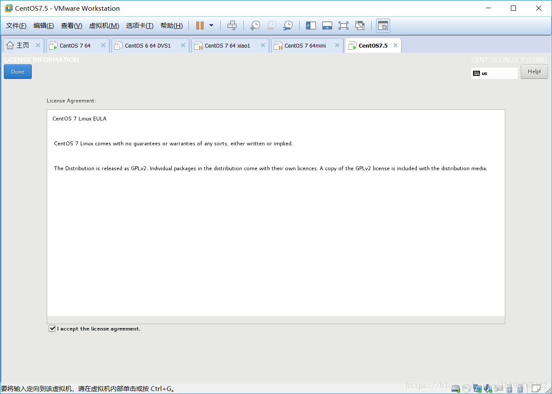This screenshot has height=394, width=552.
Task: Click the LICENSE INFORMATION title
Action: click(41, 60)
